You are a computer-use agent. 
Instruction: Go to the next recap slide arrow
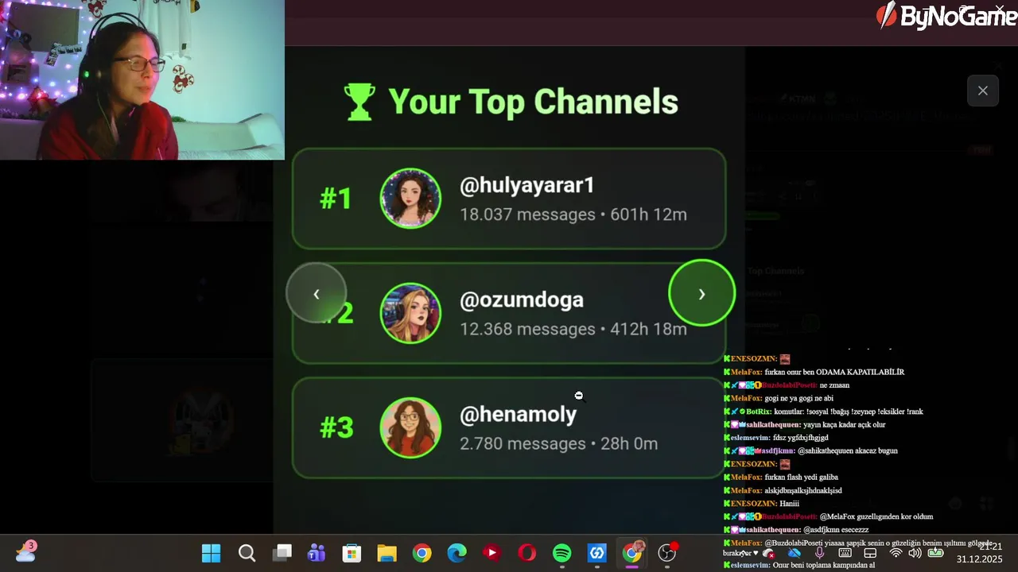701,294
